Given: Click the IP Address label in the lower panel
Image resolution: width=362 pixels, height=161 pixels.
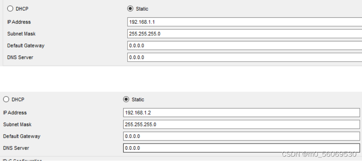Looking at the screenshot, I should (15, 113).
